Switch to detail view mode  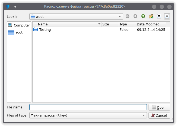click(167, 16)
